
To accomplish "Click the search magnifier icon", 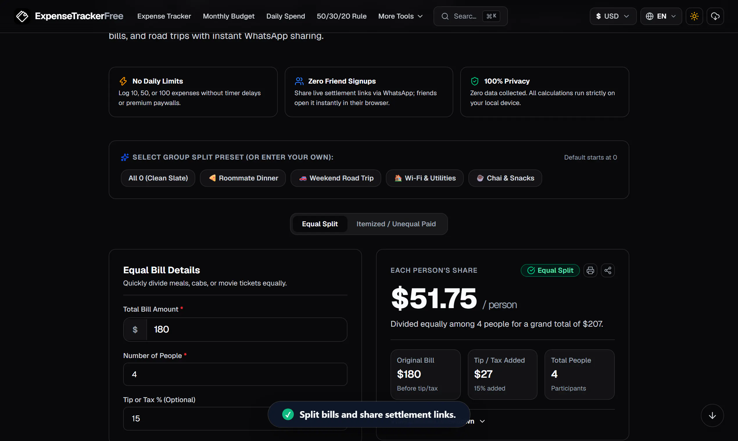I will (445, 16).
